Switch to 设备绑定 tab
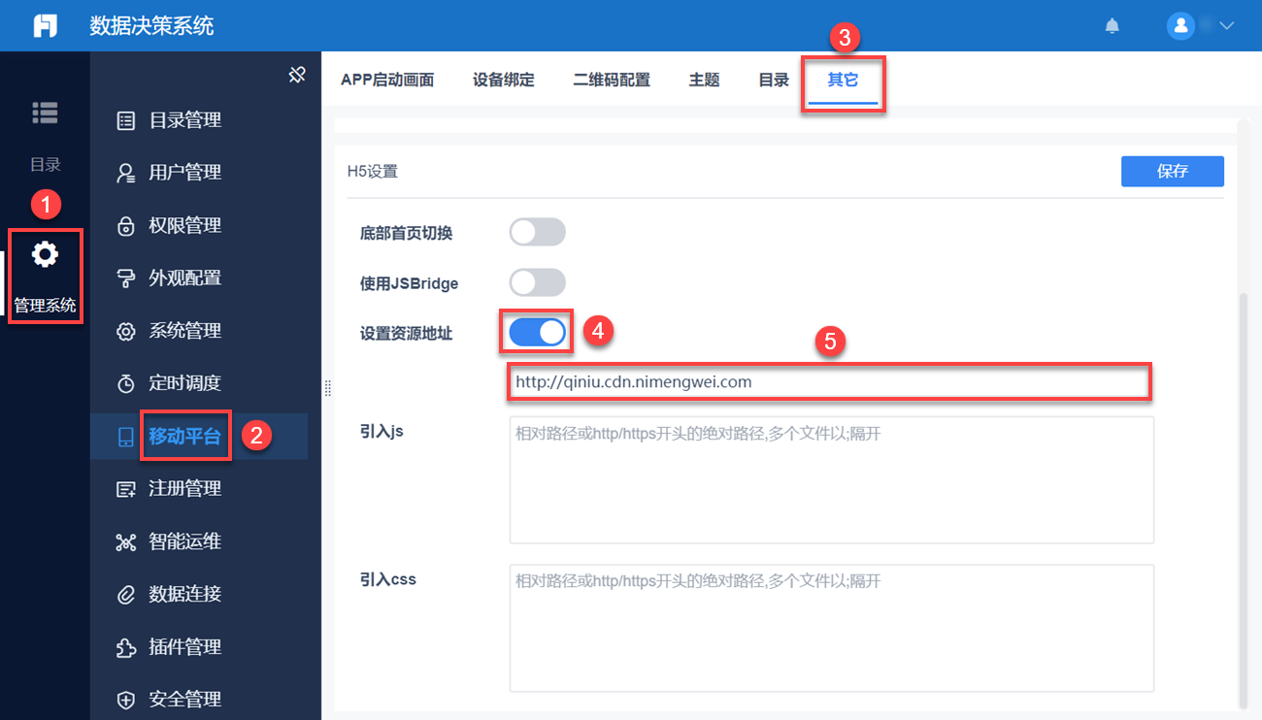 [504, 80]
